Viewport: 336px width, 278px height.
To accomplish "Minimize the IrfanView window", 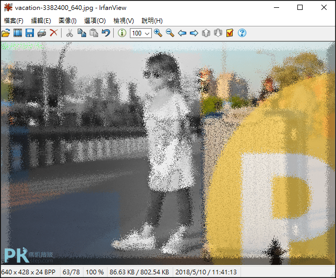I will [x=277, y=7].
